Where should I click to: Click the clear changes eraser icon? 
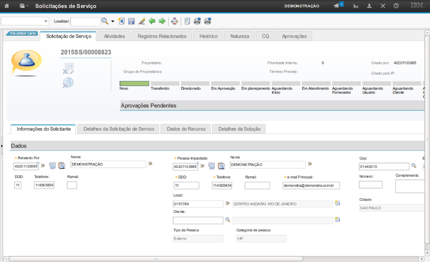[142, 21]
